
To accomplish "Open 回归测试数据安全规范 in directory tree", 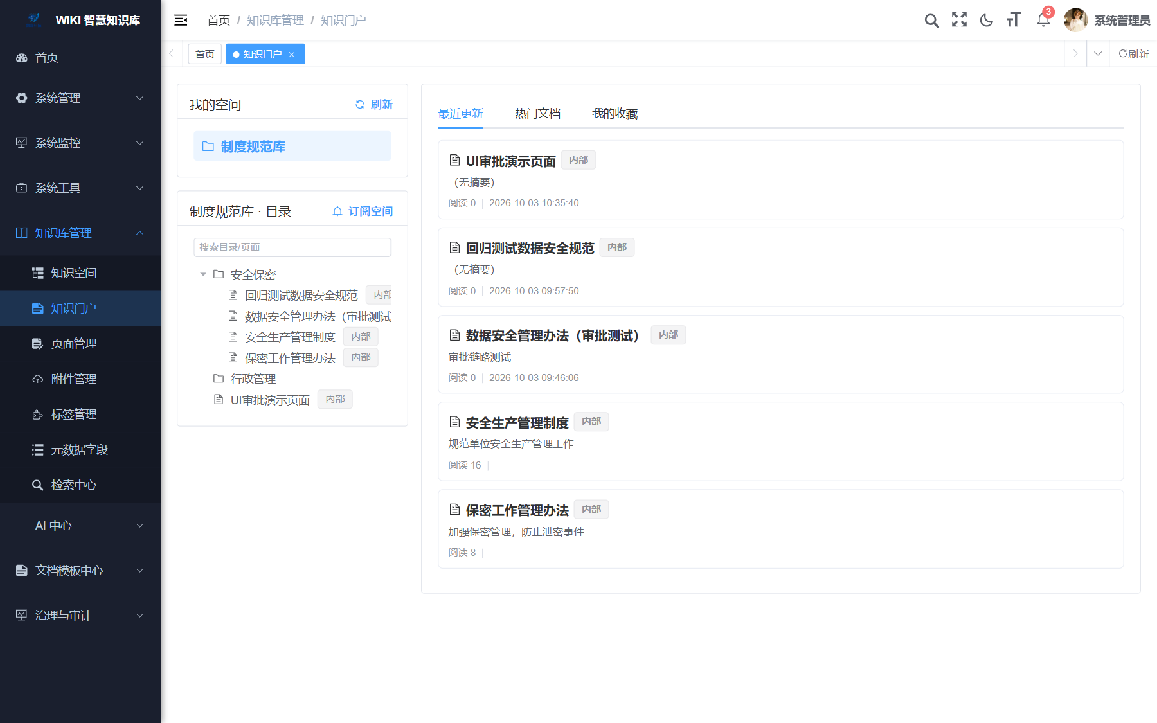I will click(x=301, y=295).
